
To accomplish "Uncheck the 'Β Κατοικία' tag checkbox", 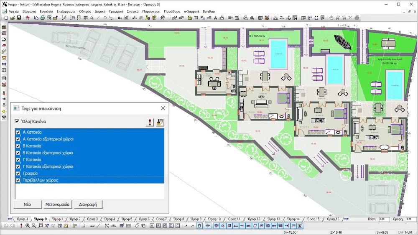I will 18,146.
